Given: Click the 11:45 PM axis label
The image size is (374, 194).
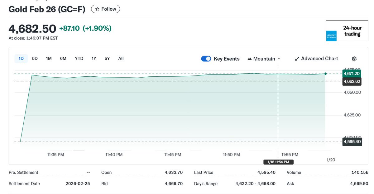Looking at the screenshot, I should click(172, 155).
